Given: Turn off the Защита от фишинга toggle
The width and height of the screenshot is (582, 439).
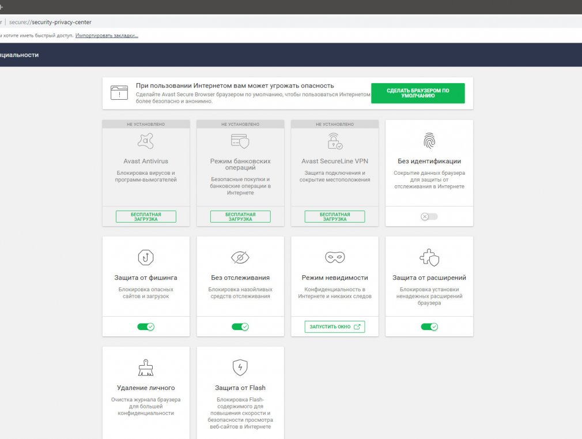Looking at the screenshot, I should pos(145,327).
